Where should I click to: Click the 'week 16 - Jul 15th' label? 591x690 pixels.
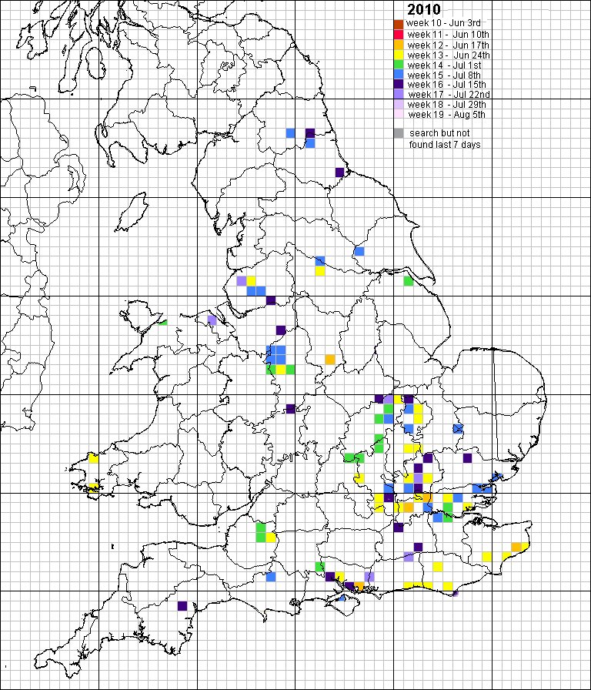447,85
